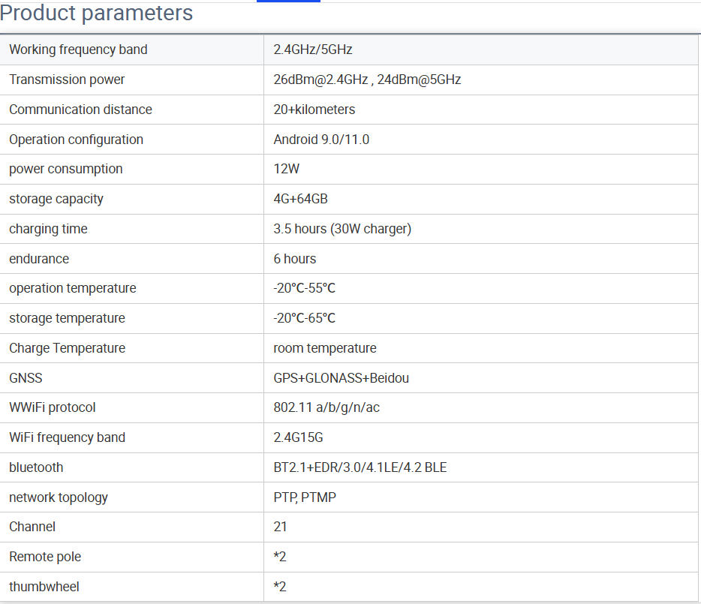Click the 3.5 hours charging time value
Viewport: 701px width, 604px height.
coord(342,229)
